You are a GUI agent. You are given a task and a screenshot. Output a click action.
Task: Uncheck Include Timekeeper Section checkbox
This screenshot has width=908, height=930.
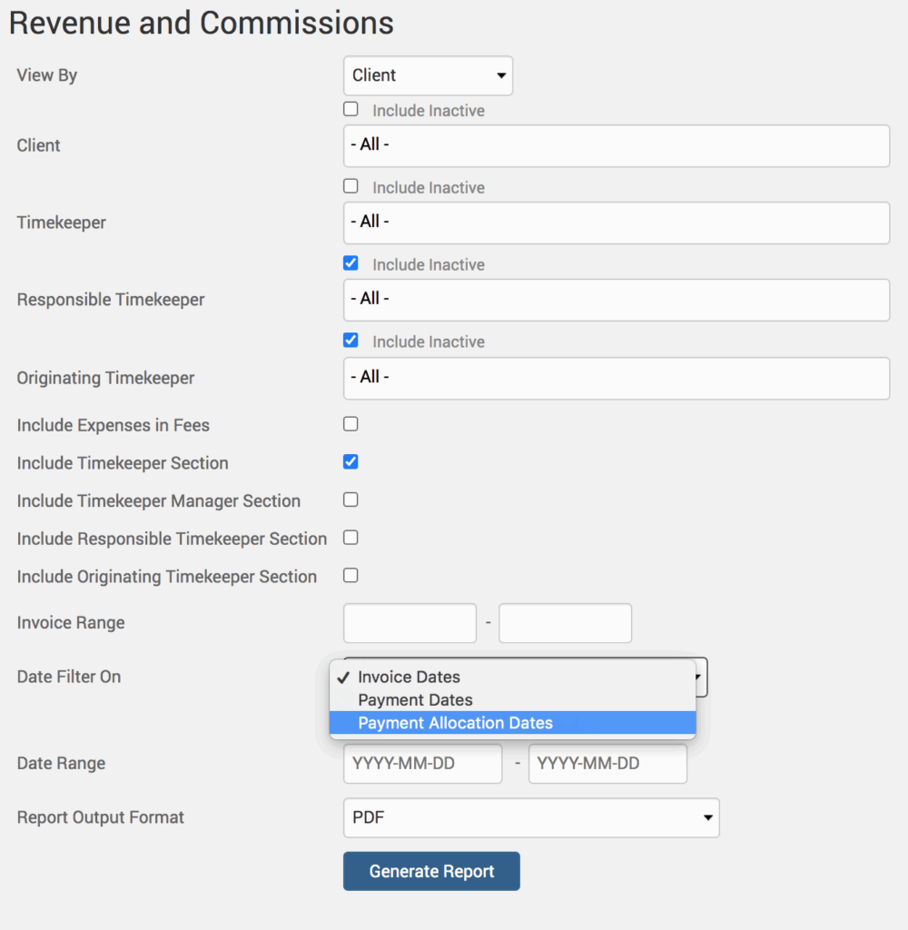350,462
